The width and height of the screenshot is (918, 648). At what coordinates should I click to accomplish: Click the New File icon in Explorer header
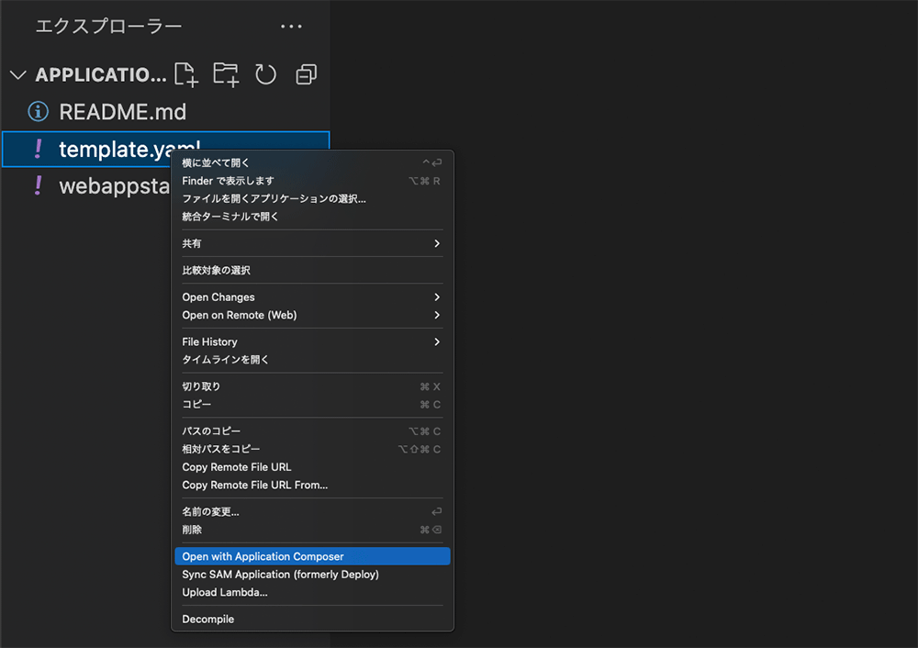(x=186, y=74)
